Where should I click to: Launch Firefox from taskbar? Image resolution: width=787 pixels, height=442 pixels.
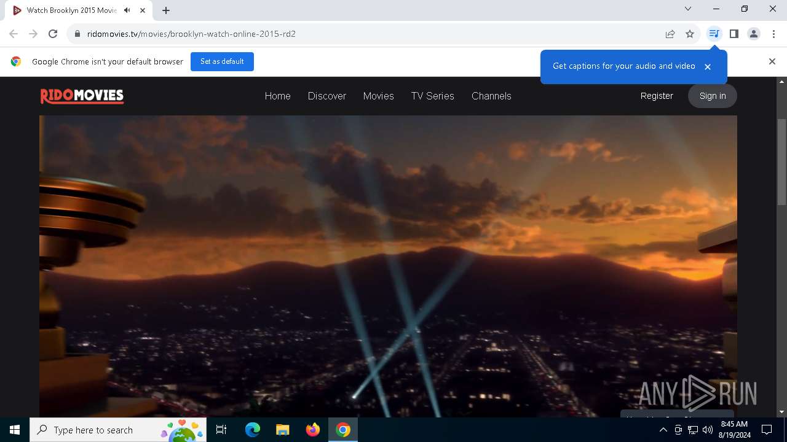(313, 430)
